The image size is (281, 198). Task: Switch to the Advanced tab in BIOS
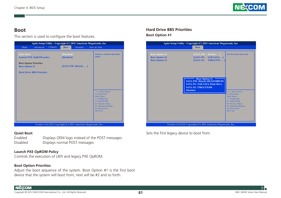tap(39, 47)
